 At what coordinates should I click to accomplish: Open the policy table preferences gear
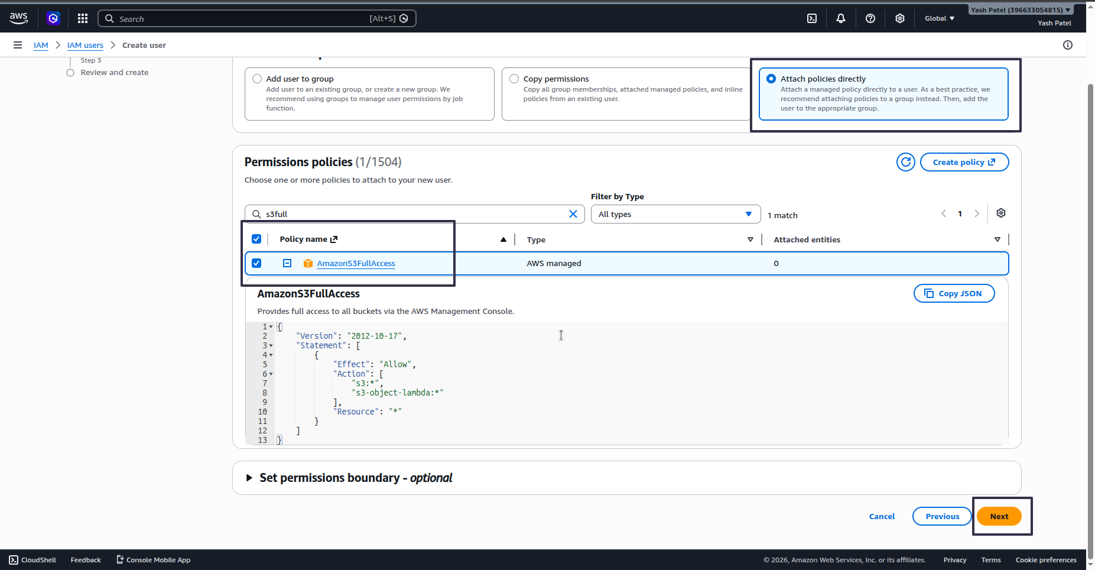click(1001, 213)
